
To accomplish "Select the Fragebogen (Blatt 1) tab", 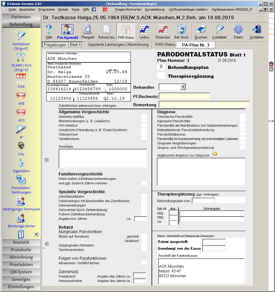I will point(63,45).
